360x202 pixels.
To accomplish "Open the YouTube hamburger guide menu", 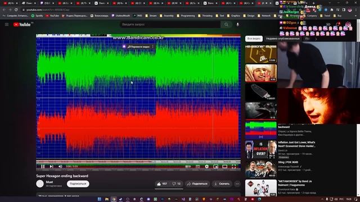I will click(7, 25).
